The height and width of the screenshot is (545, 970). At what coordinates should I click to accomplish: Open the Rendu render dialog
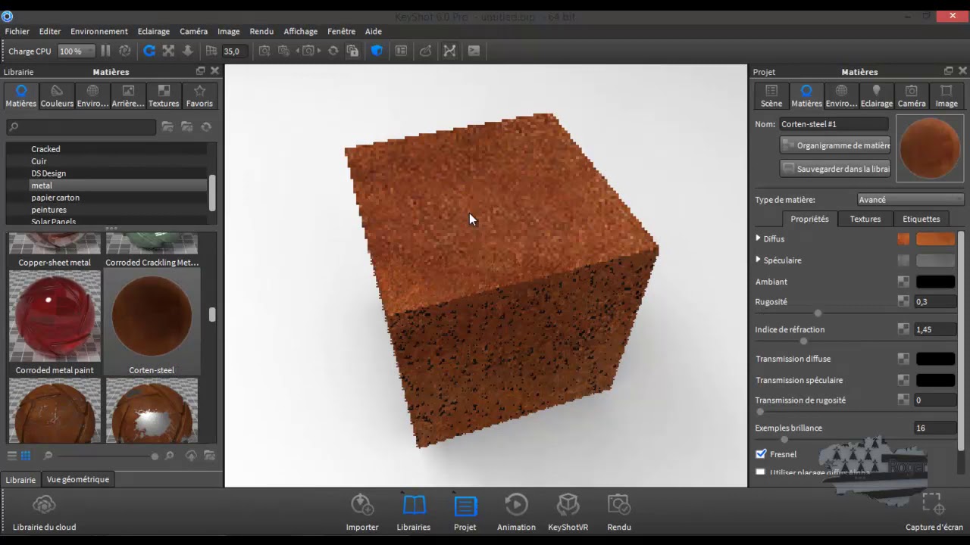click(x=619, y=512)
